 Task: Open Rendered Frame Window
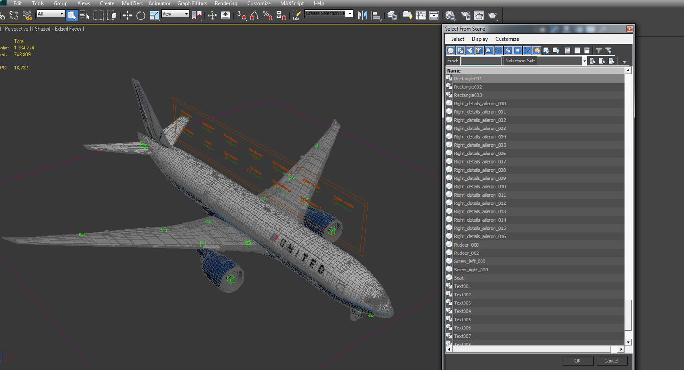[479, 15]
